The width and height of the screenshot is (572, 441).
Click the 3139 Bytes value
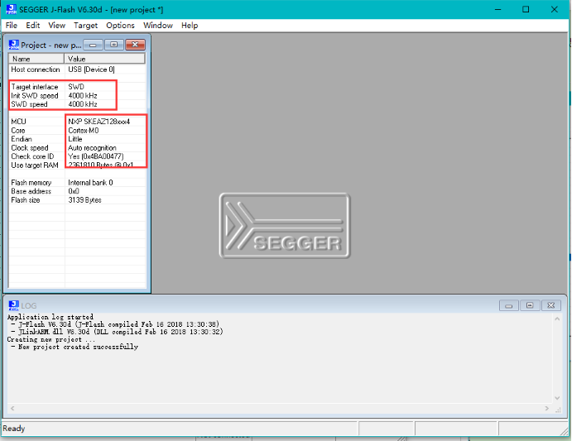[x=84, y=200]
